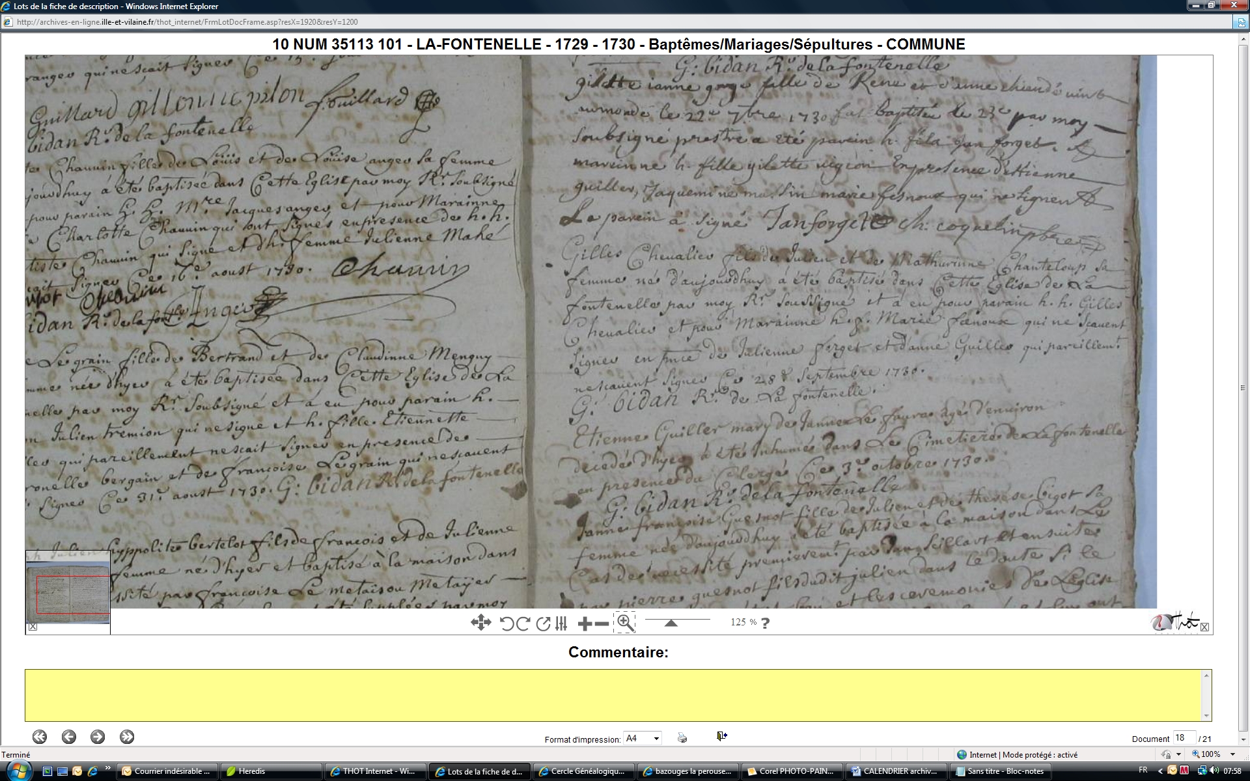1250x781 pixels.
Task: Print the document with printer icon
Action: tap(682, 737)
